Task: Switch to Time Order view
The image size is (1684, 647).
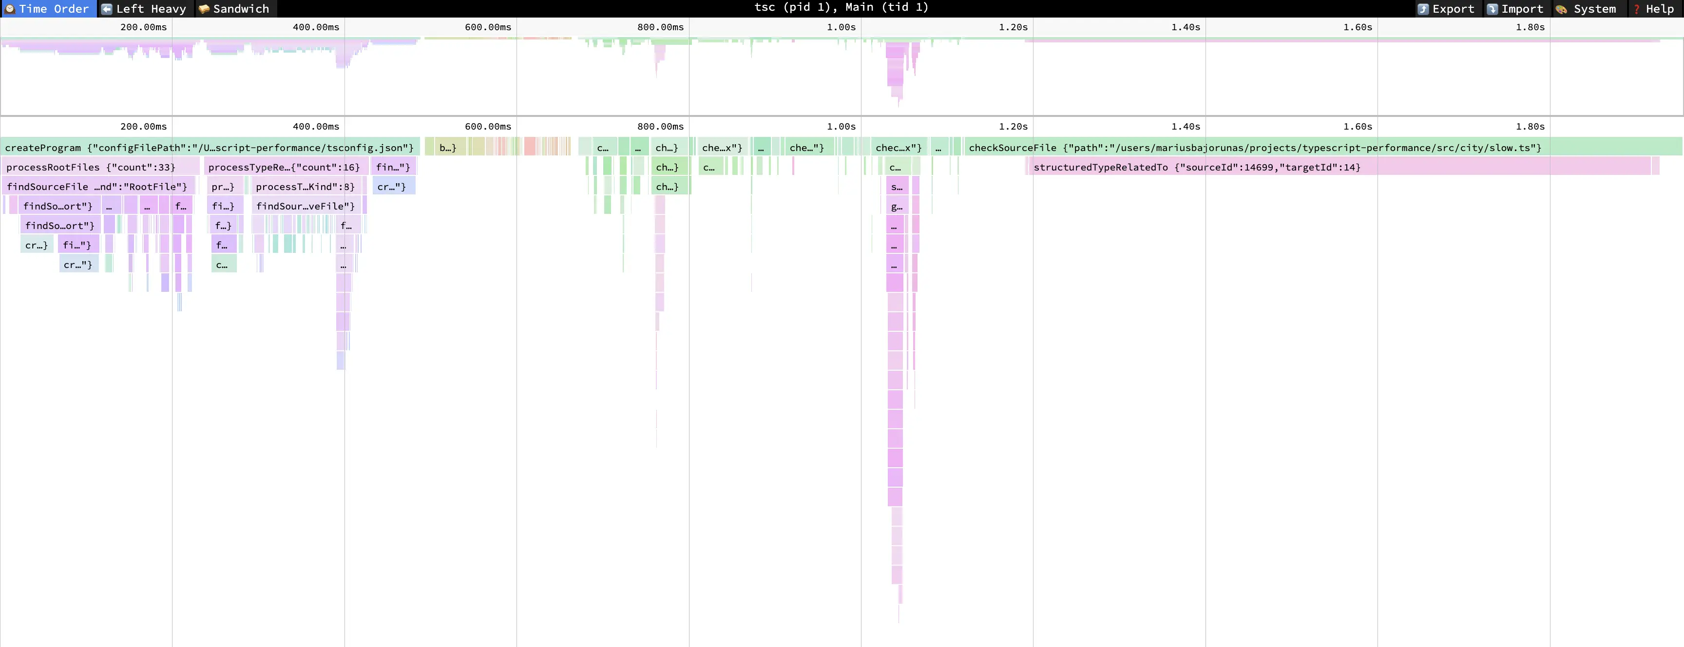Action: [x=48, y=8]
